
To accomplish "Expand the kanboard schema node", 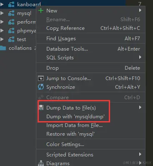I will coord(2,5).
